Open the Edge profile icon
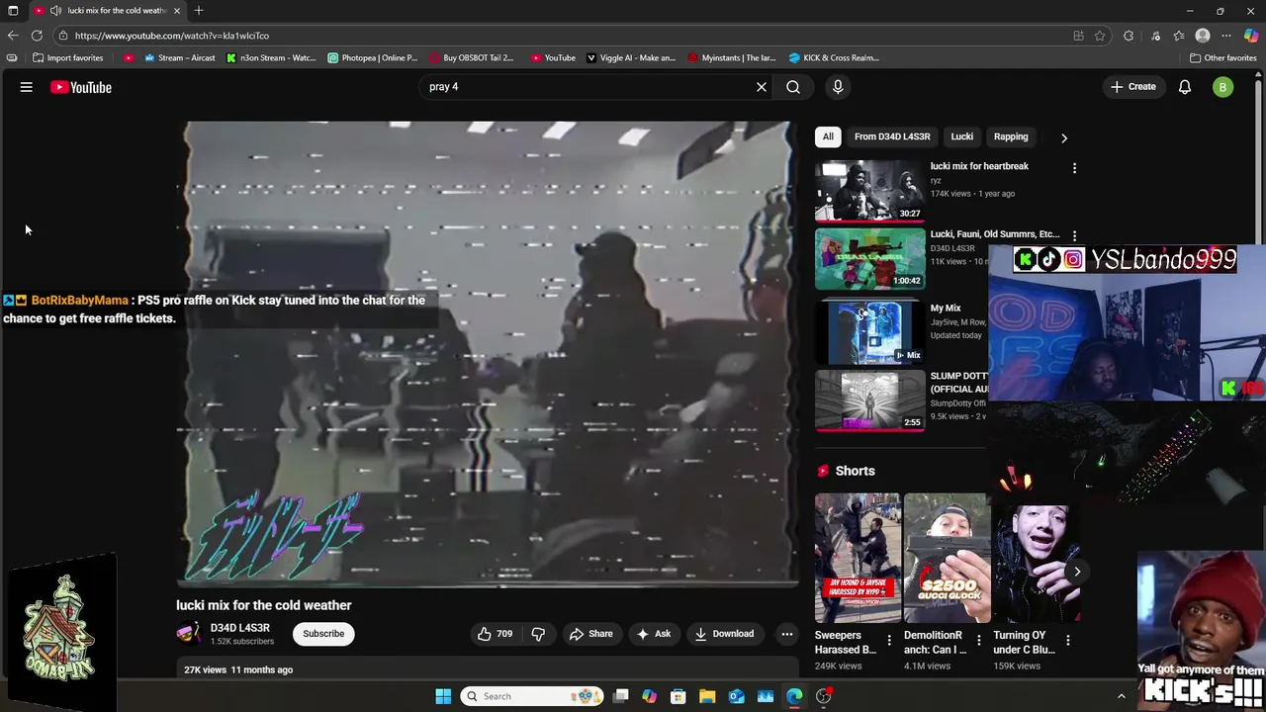 [x=1203, y=36]
